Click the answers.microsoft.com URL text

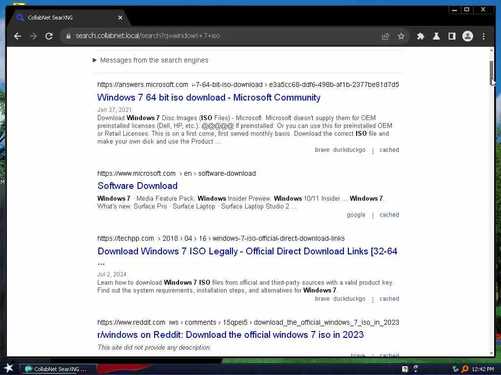[142, 84]
